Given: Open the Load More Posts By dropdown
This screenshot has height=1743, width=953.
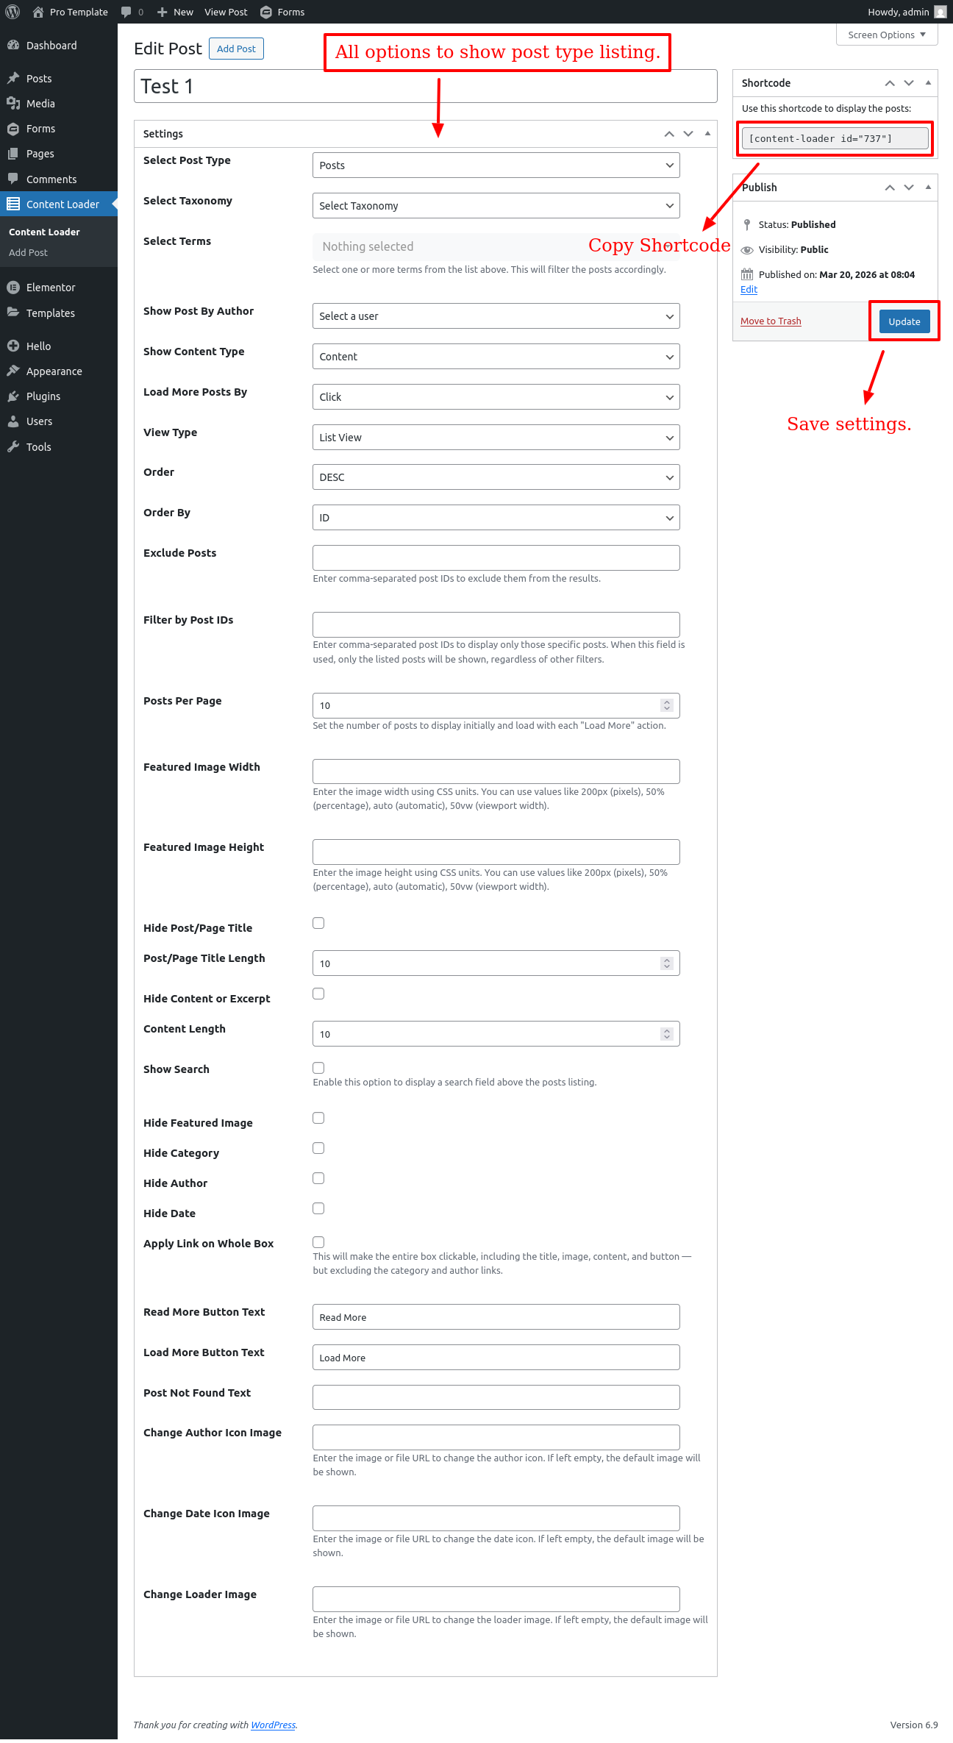Looking at the screenshot, I should 496,397.
